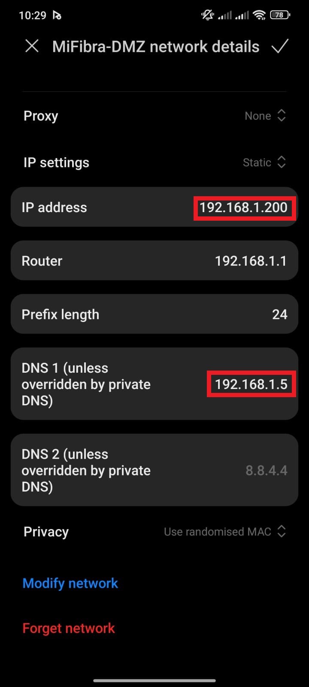Viewport: 309px width, 687px height.
Task: Edit the IP address field showing 192.168.1.200
Action: (x=243, y=207)
